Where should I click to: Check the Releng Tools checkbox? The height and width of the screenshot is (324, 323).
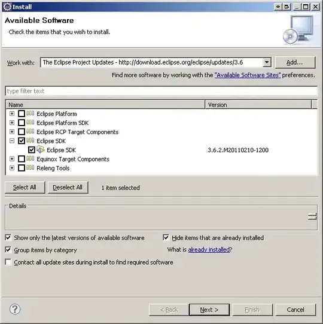[22, 168]
